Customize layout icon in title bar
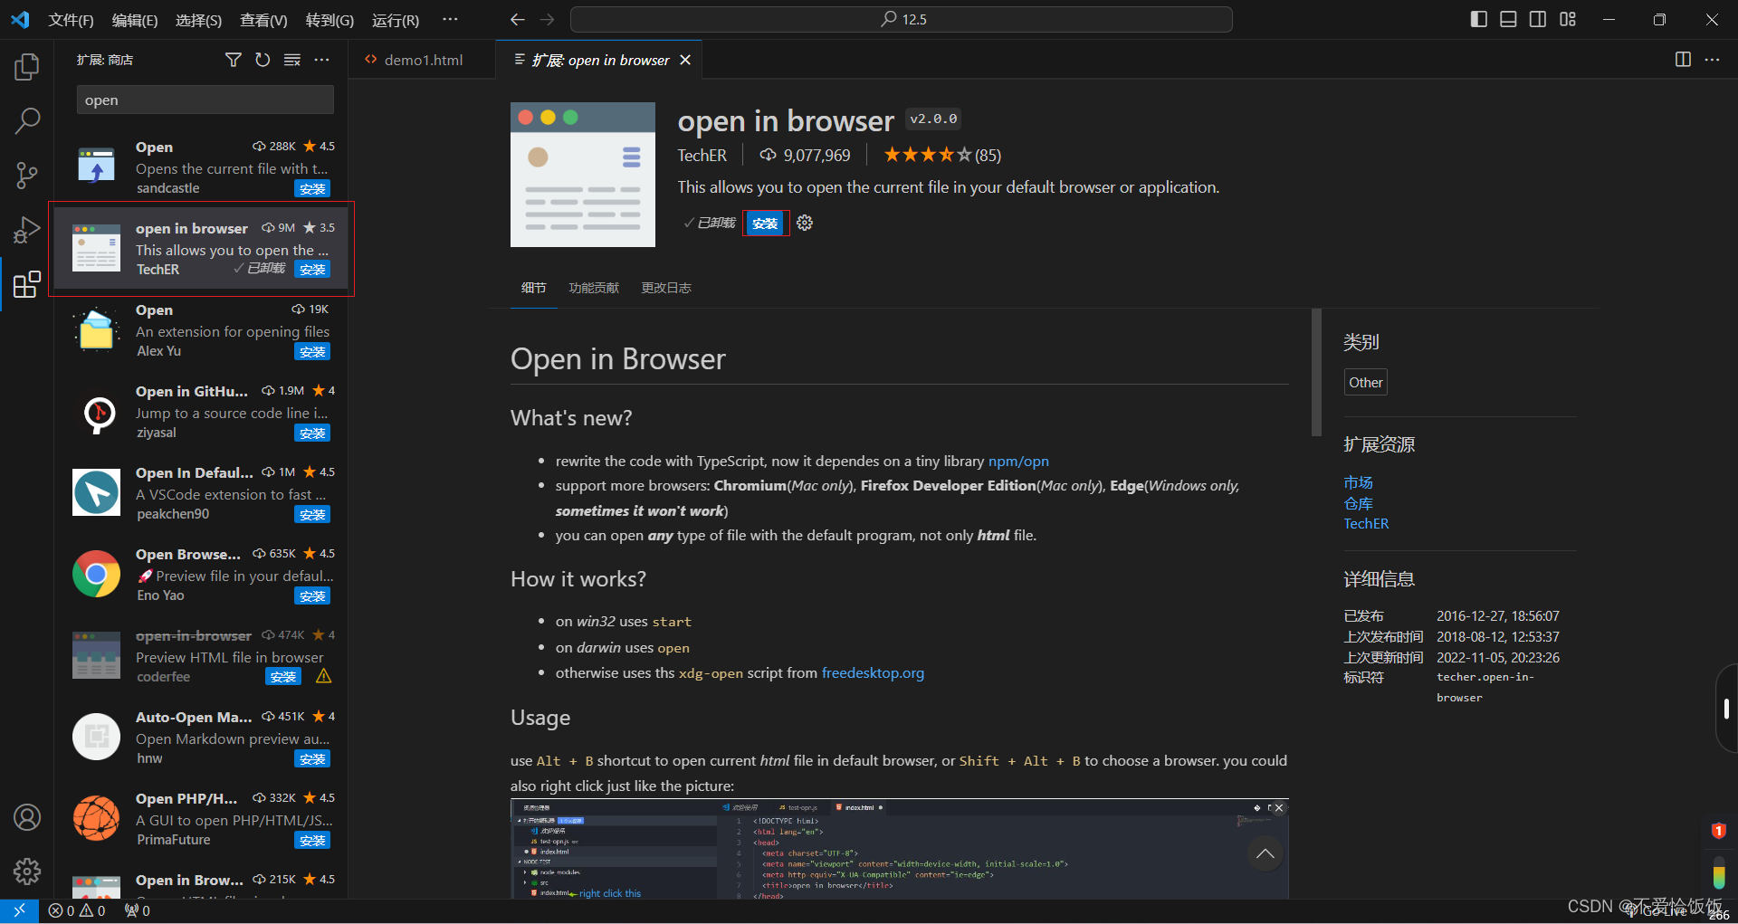The width and height of the screenshot is (1738, 924). pos(1568,19)
